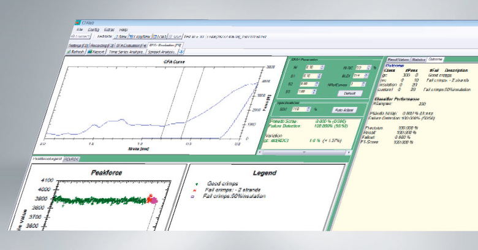The height and width of the screenshot is (250, 478).
Task: Click the W parameter spinner arrows
Action: [x=322, y=67]
